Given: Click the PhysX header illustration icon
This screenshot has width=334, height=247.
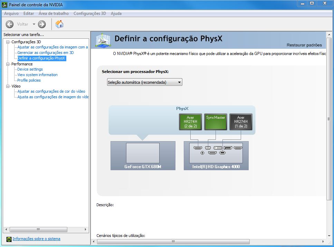Looking at the screenshot, I should click(103, 40).
